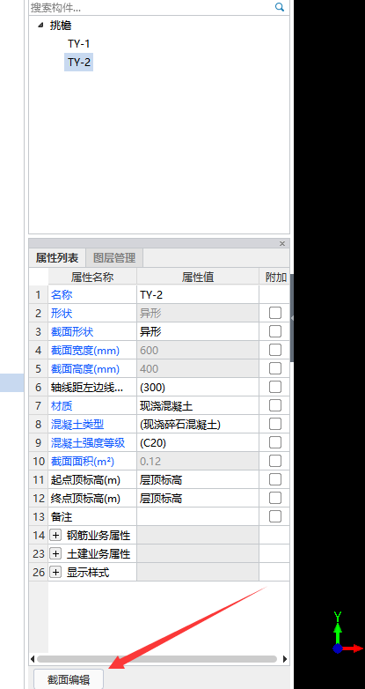Expand the 显示样式 group

[55, 572]
